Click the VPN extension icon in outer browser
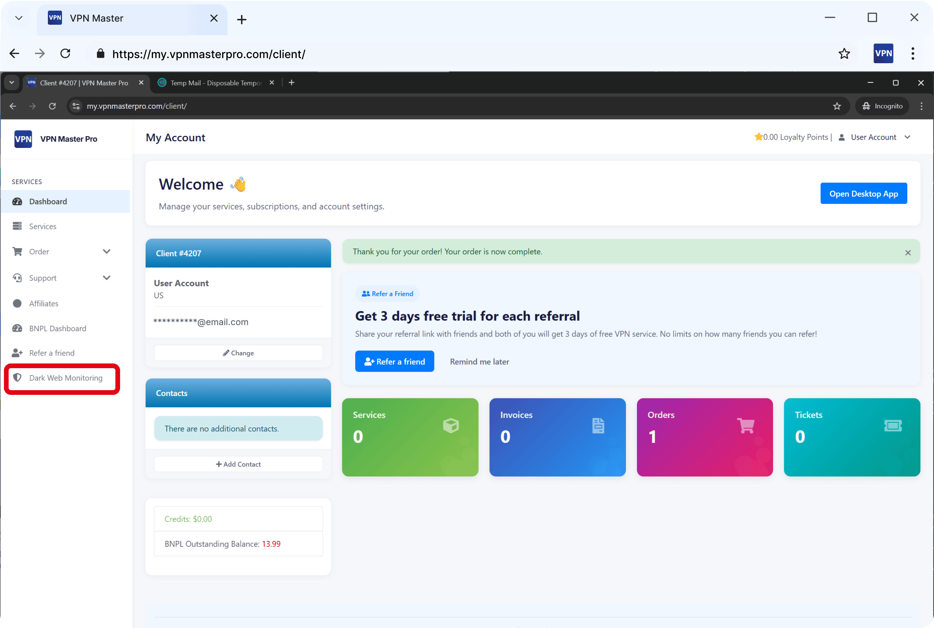 [x=883, y=53]
